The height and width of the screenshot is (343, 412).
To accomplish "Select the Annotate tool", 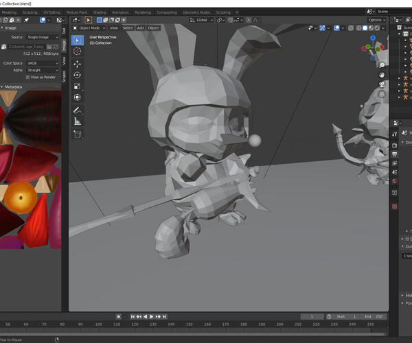I will (x=77, y=110).
